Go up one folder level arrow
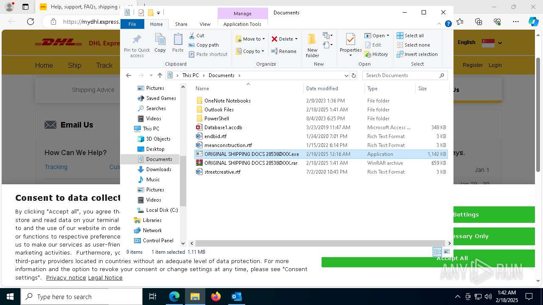The width and height of the screenshot is (543, 305). pos(160,75)
